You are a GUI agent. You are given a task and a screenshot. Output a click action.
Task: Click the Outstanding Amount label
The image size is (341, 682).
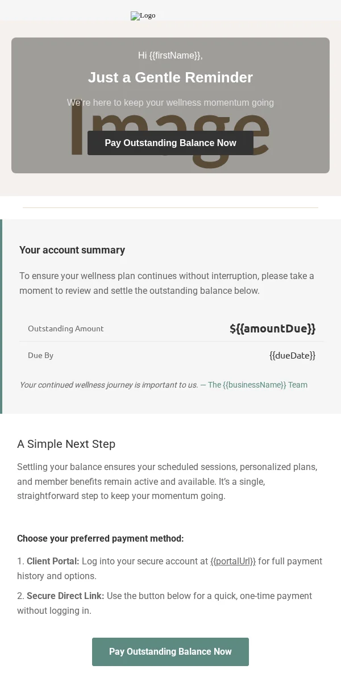(66, 328)
